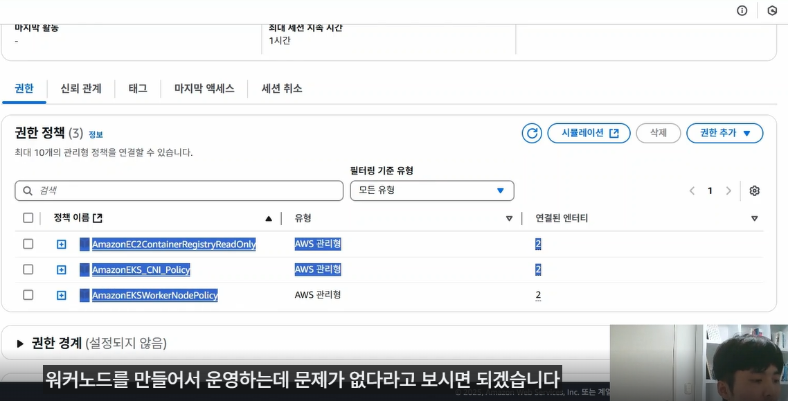Check the AmazonEKS_CNI_Policy row checkbox
Screen dimensions: 788x401
28,269
